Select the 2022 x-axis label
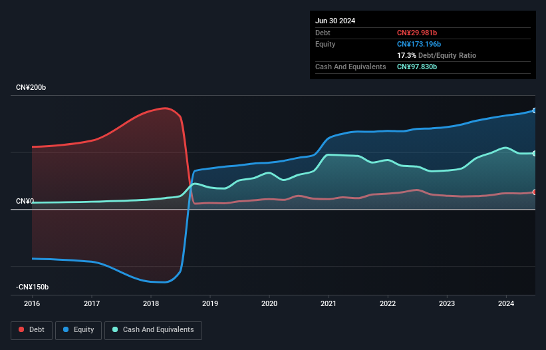This screenshot has width=546, height=350. coord(388,303)
